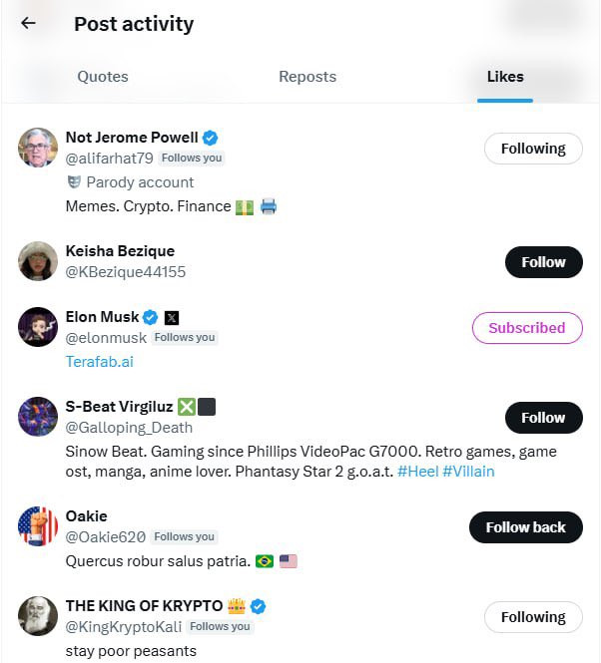Click Elon Musk's avatar image
Image resolution: width=601 pixels, height=663 pixels.
38,327
